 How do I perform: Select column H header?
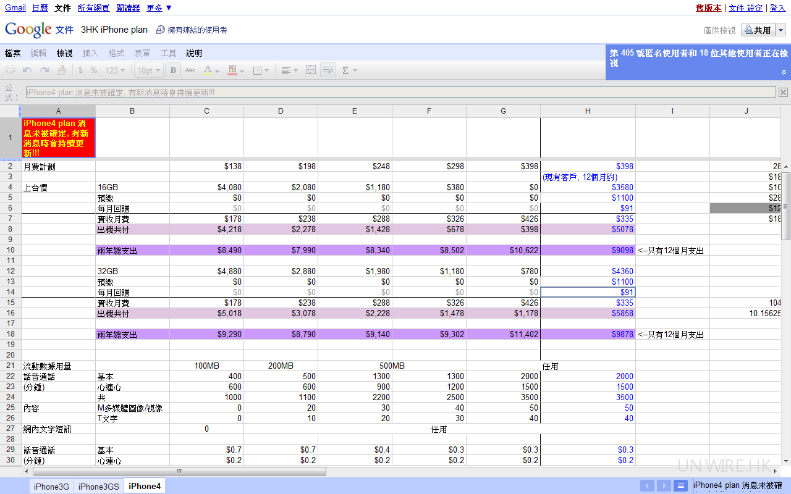click(588, 111)
